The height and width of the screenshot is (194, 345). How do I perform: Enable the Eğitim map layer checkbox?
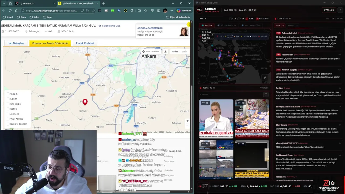point(8,99)
